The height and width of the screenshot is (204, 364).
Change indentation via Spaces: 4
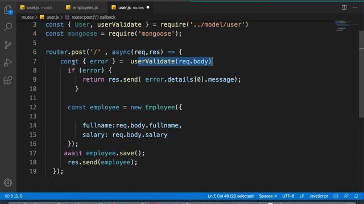click(x=268, y=196)
